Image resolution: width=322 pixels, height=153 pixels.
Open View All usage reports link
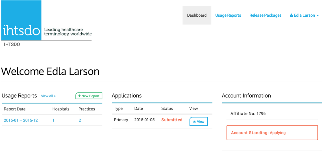tap(48, 96)
